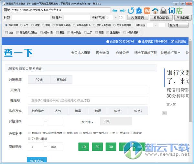Focus the 网址 URL address field

61,10
